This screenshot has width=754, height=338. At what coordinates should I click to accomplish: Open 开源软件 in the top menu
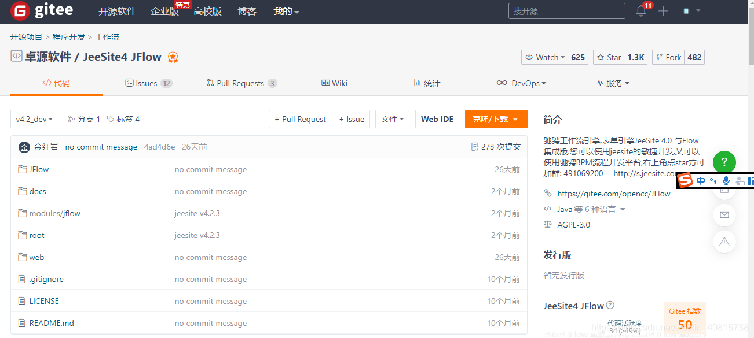click(117, 11)
